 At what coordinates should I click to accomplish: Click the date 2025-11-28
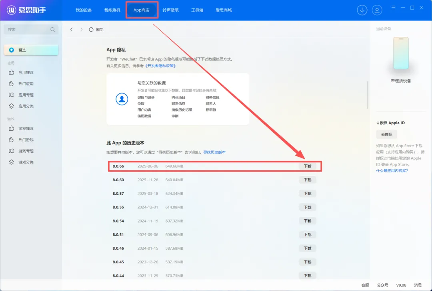[x=148, y=180]
